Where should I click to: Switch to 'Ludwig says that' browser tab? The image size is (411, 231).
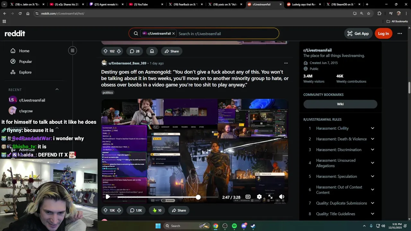(x=304, y=4)
